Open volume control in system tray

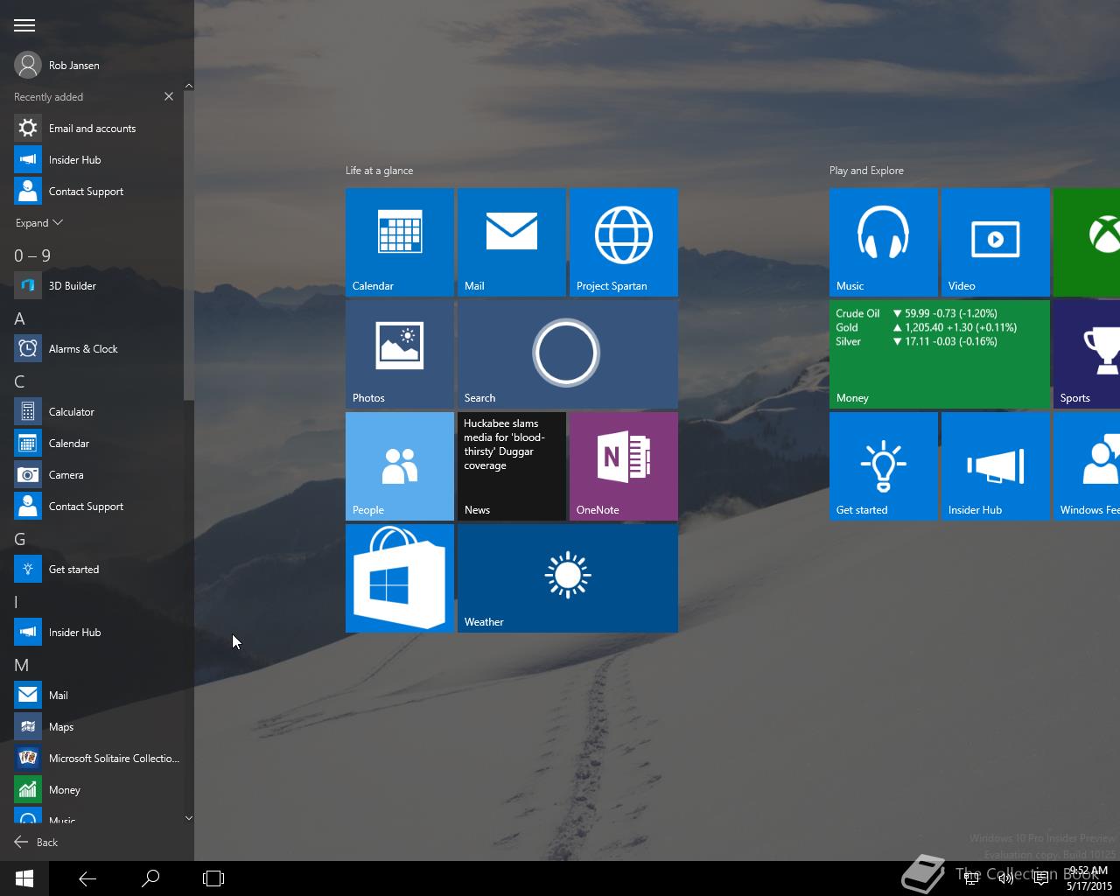pos(1006,878)
